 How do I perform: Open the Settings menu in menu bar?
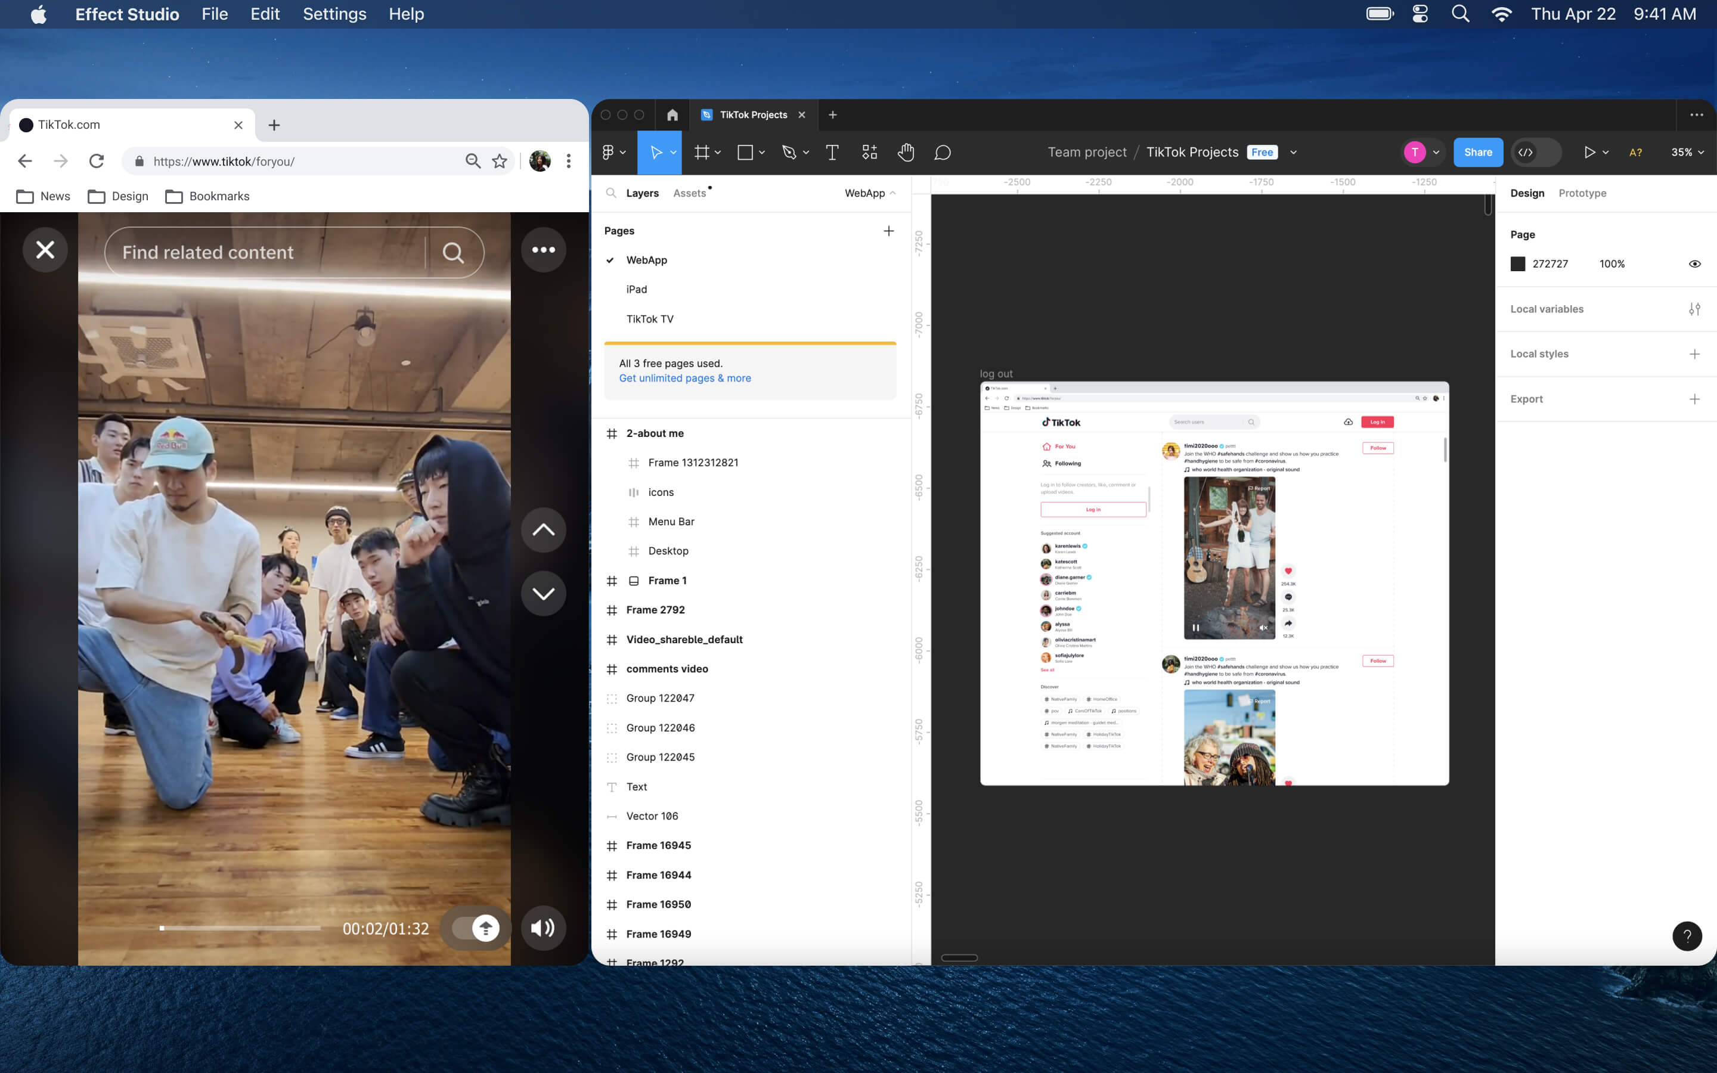(x=334, y=14)
